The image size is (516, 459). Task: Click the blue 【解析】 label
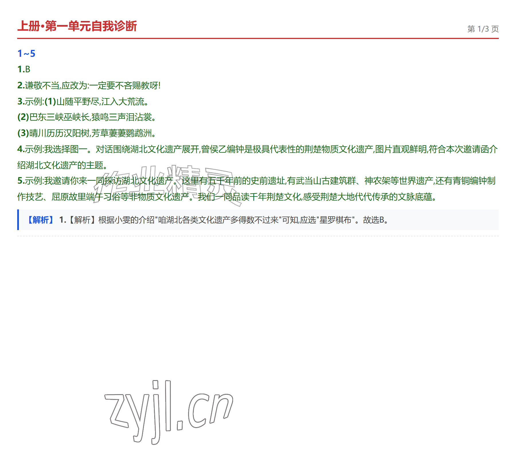(x=41, y=220)
